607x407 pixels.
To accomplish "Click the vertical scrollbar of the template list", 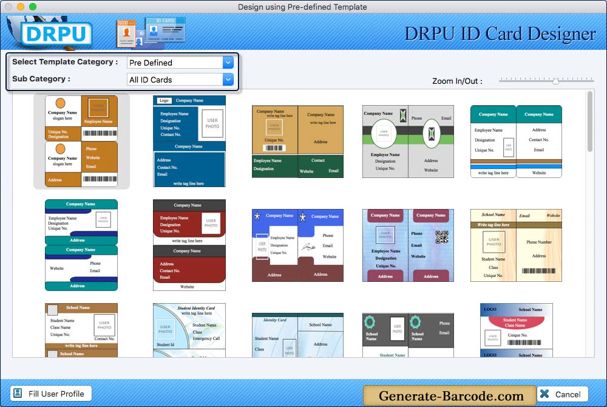I will [589, 121].
